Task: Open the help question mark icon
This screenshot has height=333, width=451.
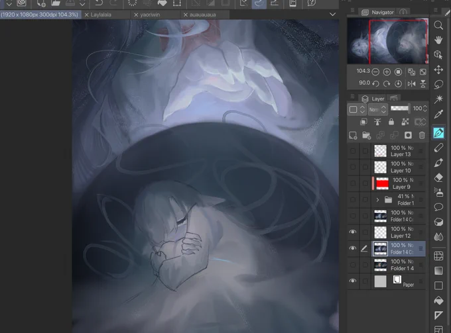Action: tap(312, 3)
